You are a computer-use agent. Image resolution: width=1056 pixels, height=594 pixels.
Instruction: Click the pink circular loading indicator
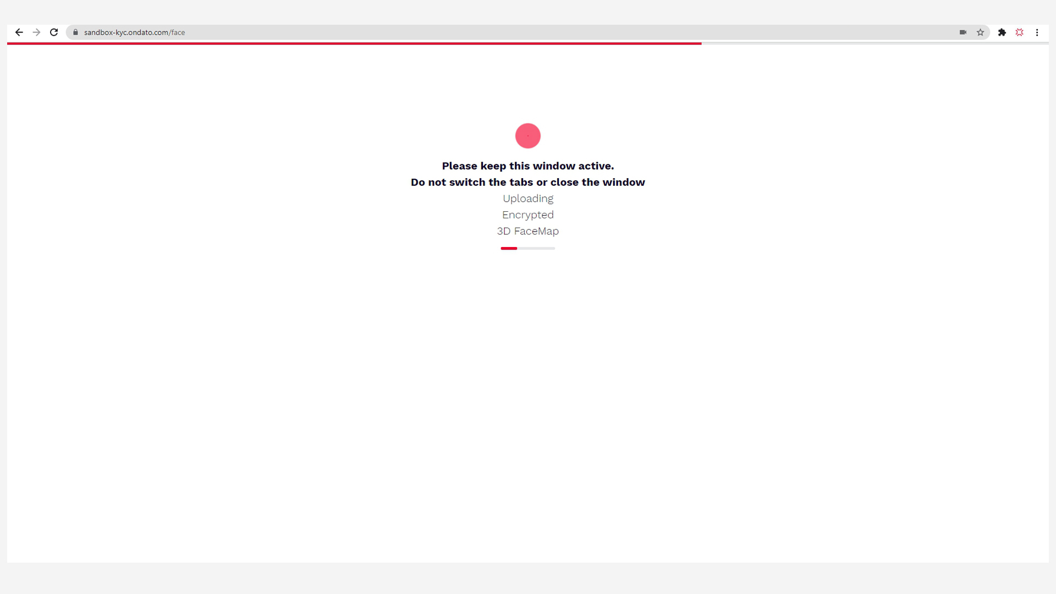tap(528, 136)
